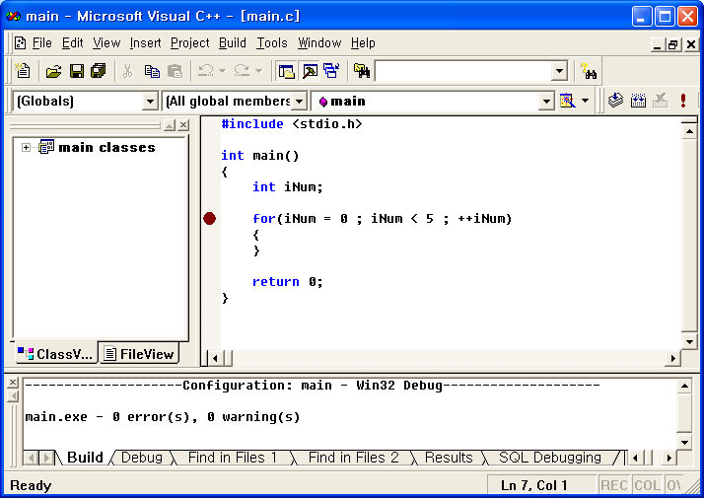Open the Edit menu

click(x=72, y=43)
